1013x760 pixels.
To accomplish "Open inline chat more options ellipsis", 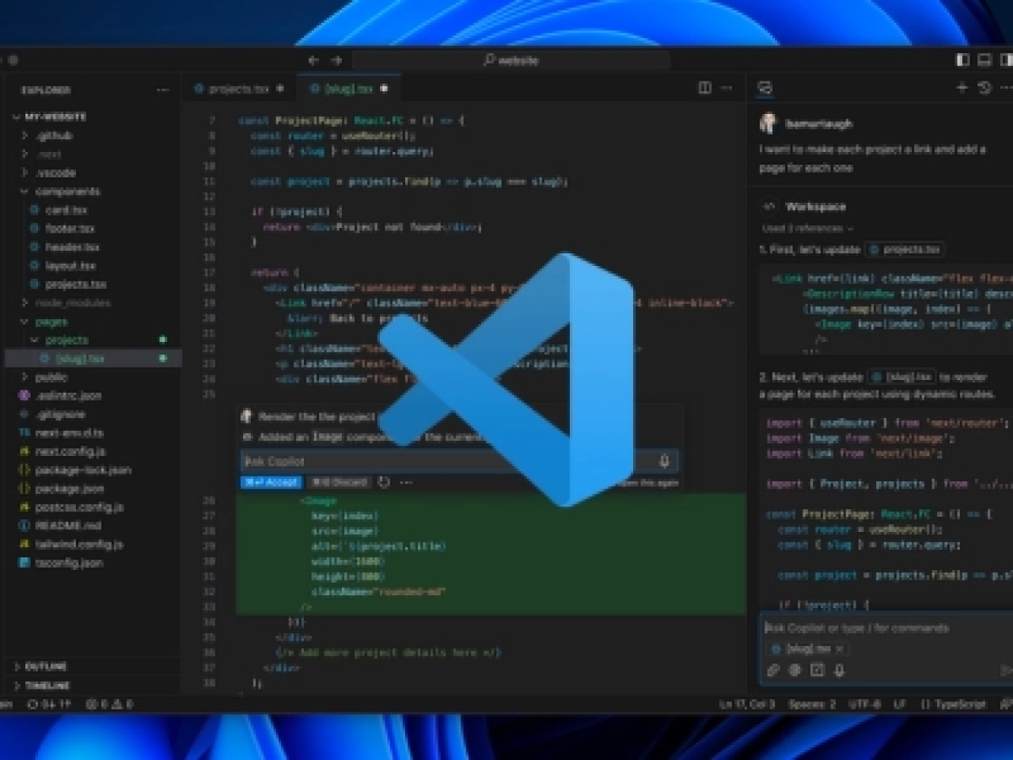I will pos(406,482).
